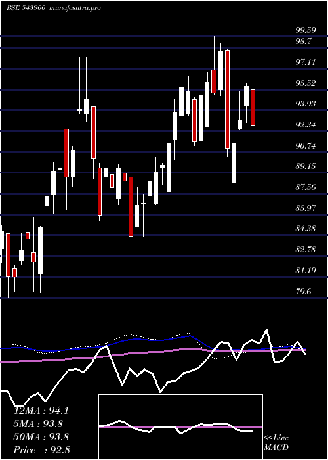
Task: Select the 93.93 price axis label
Action: [306, 104]
